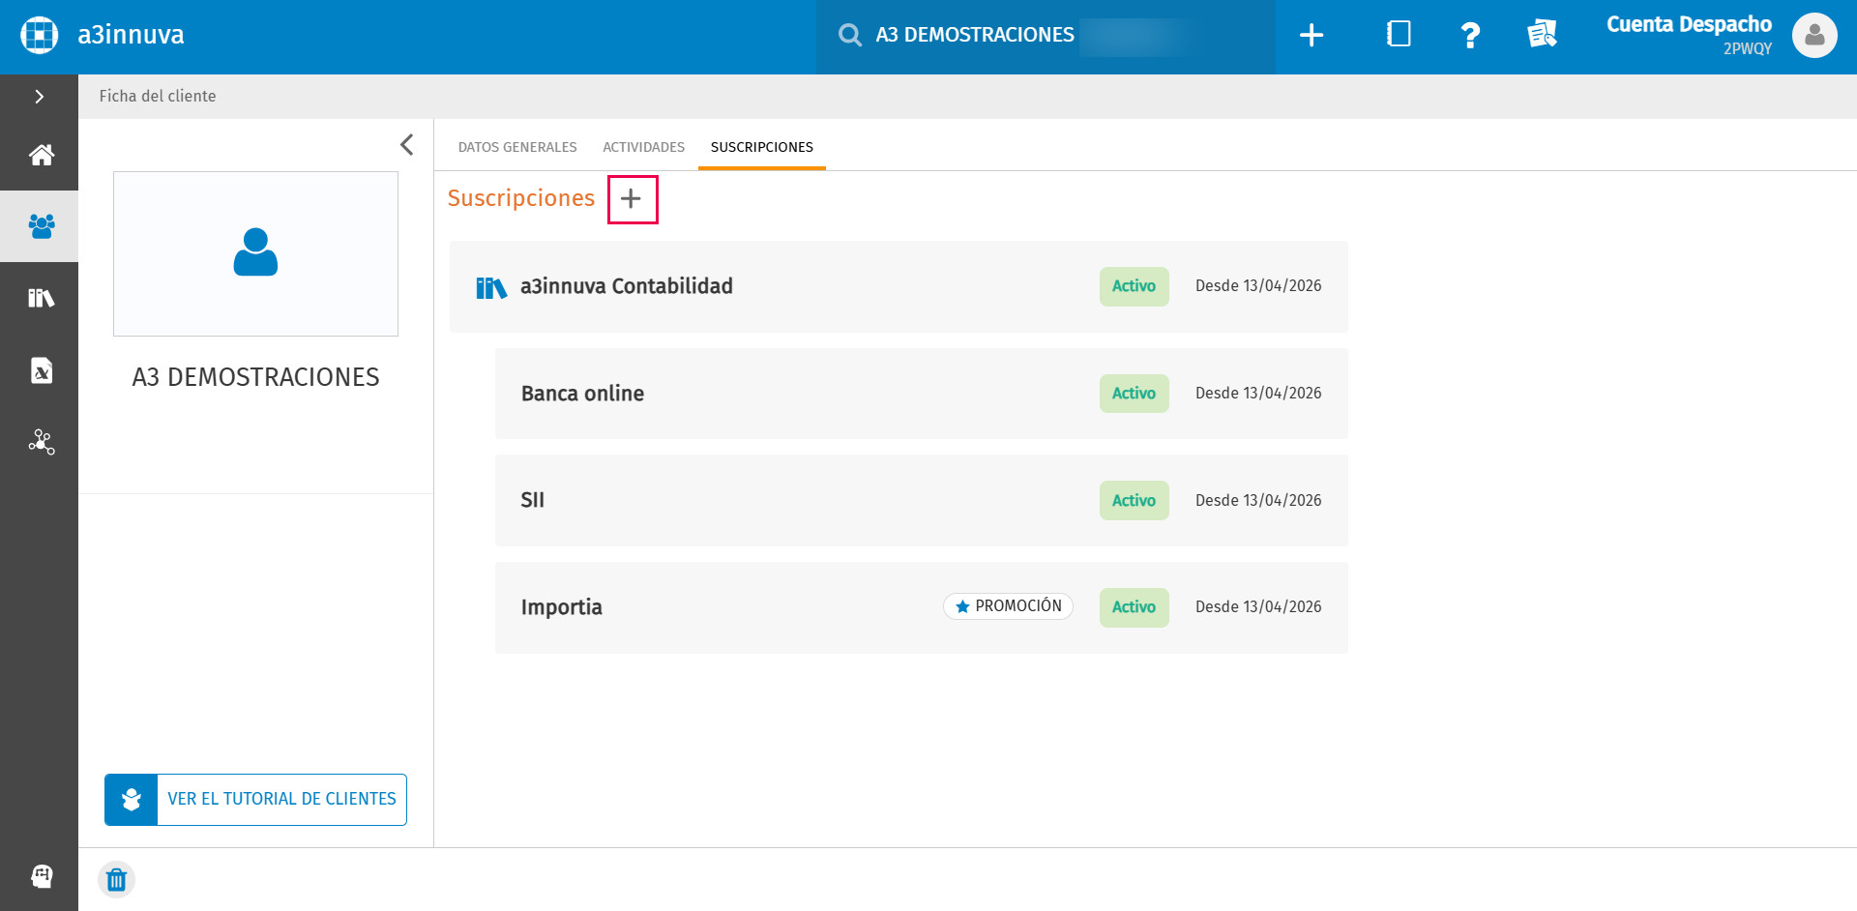Select the SUSCRIPCIONES tab
Image resolution: width=1857 pixels, height=911 pixels.
click(762, 147)
